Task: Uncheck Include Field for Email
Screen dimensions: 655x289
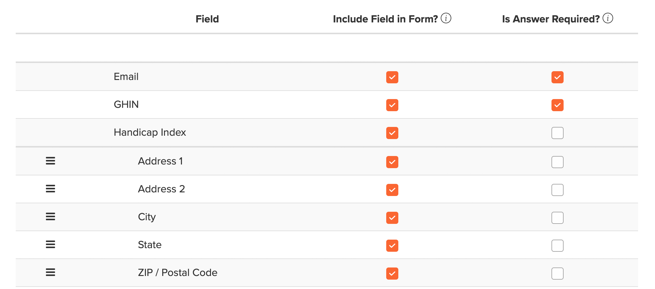Action: coord(392,77)
